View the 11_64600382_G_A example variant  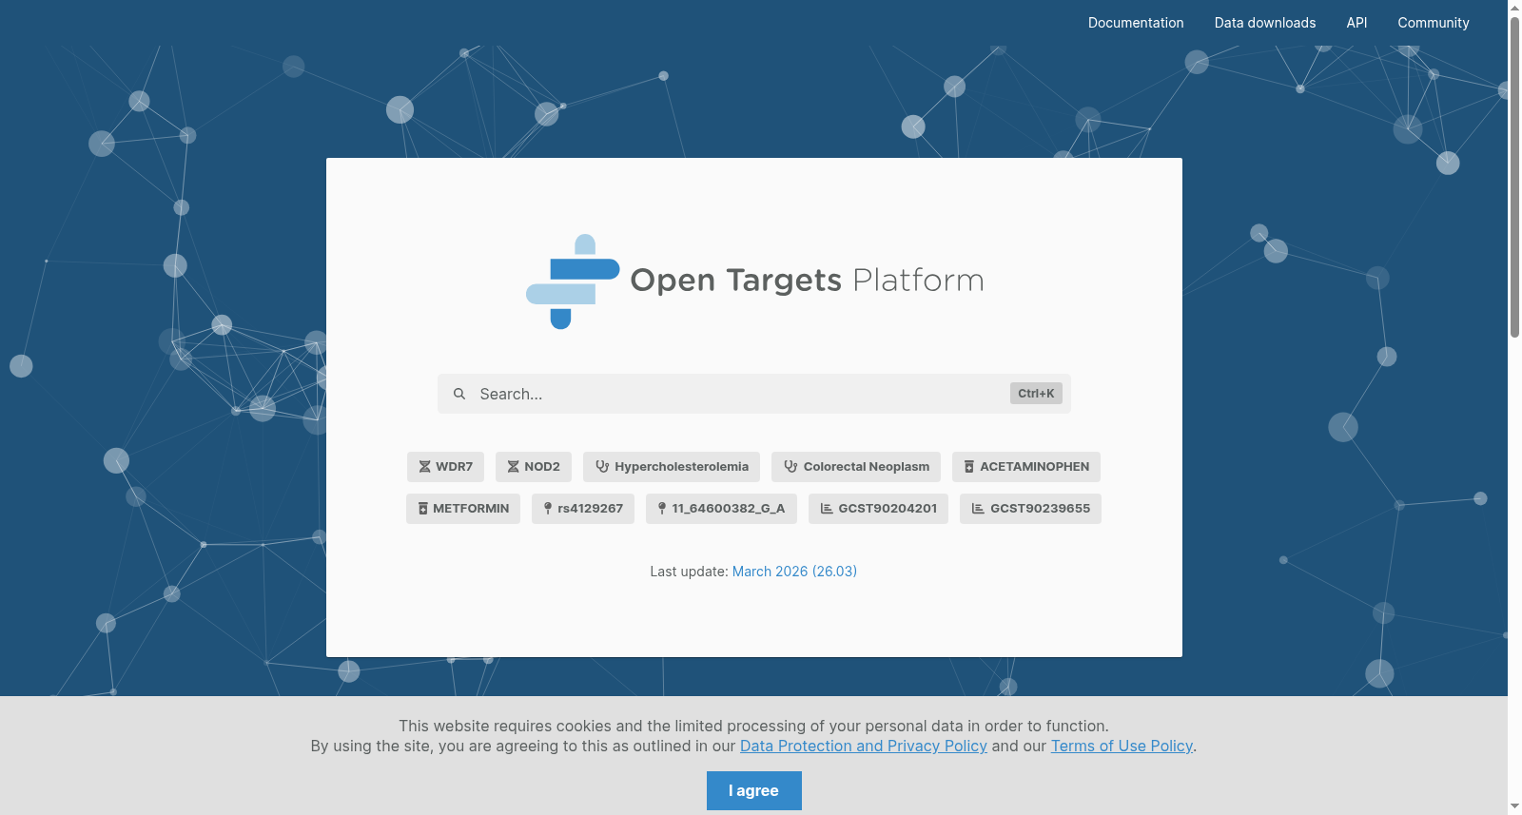click(721, 509)
